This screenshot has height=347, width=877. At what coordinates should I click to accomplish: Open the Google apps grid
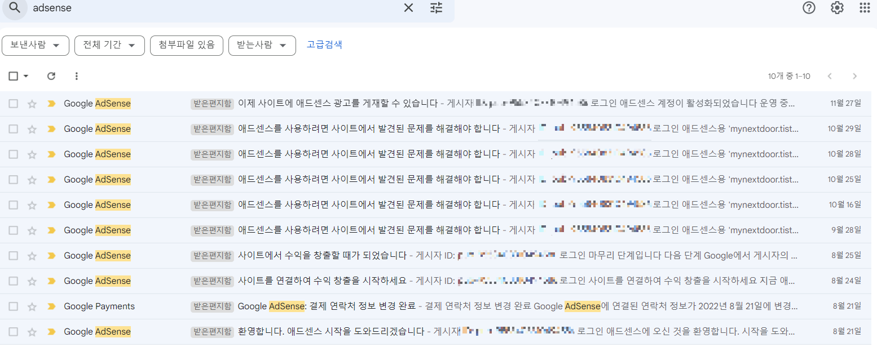coord(865,8)
